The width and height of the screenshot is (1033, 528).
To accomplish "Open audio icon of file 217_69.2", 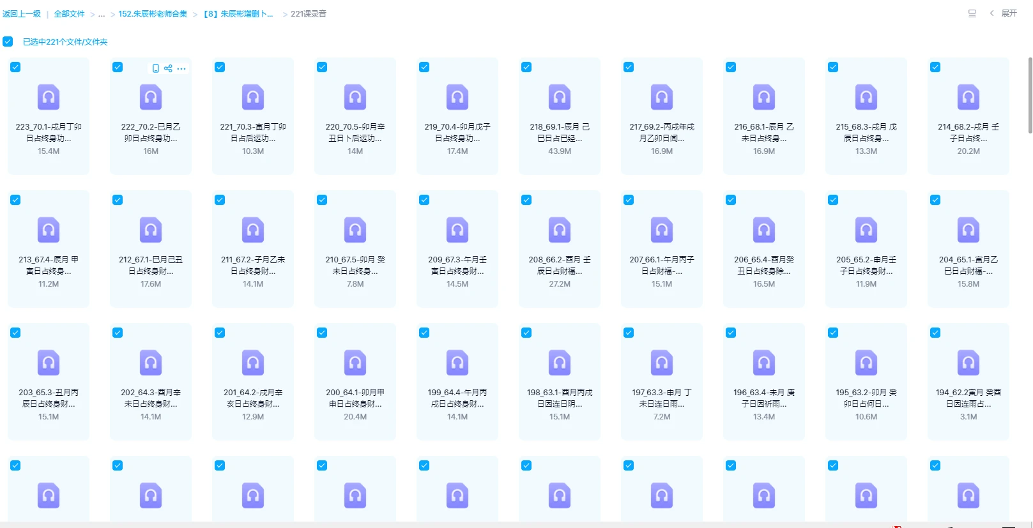I will tap(662, 97).
